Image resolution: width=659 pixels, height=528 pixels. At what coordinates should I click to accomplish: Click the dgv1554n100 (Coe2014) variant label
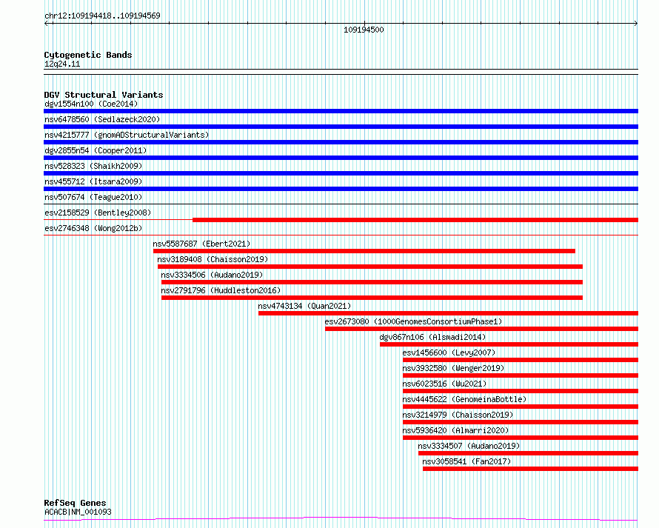[x=91, y=104]
